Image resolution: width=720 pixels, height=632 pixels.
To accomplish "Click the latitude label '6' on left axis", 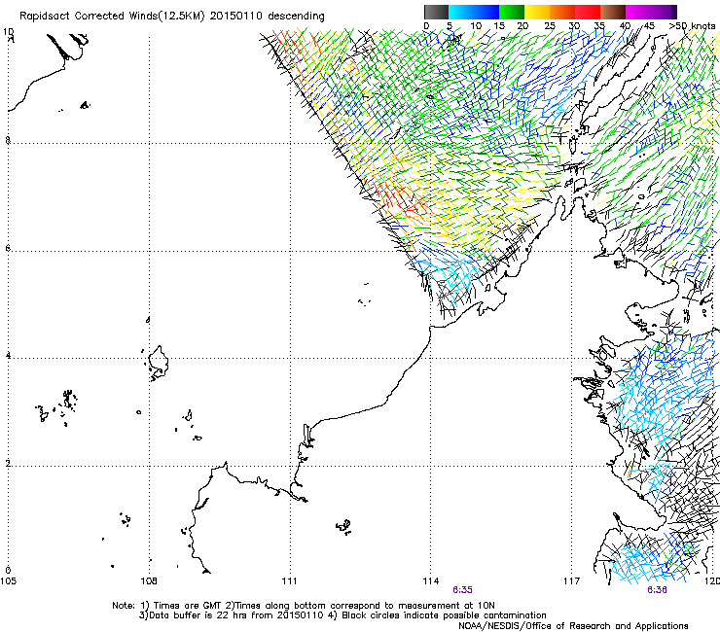I will pos(8,248).
